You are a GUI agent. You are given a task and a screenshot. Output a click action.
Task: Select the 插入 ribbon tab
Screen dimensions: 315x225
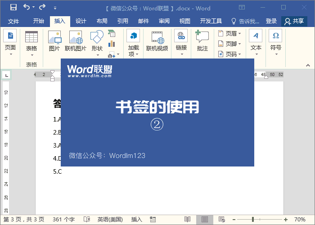(x=60, y=21)
